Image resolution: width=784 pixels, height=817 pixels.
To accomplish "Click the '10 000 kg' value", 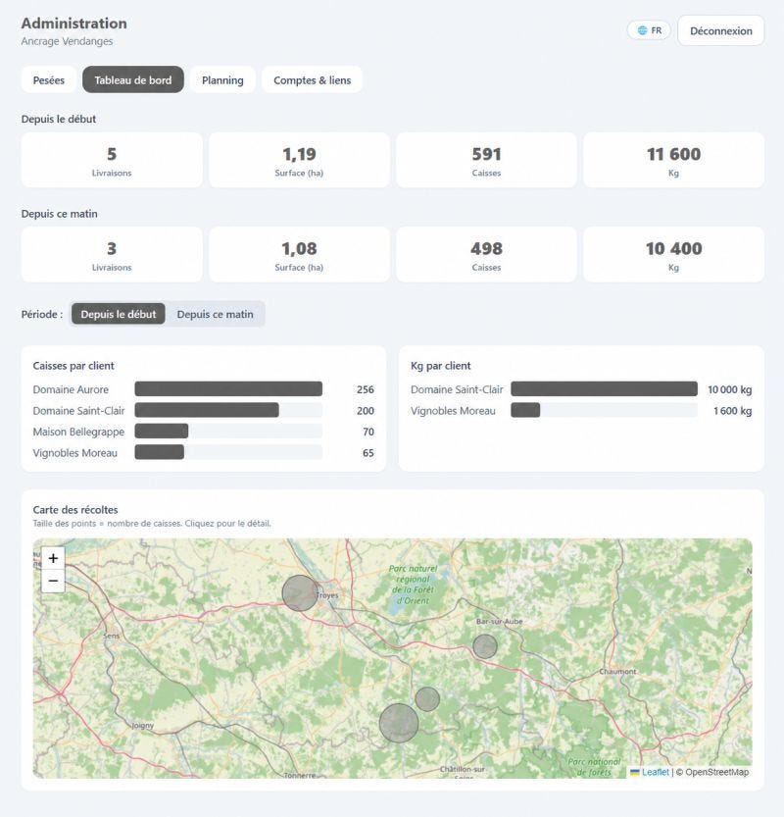I will pyautogui.click(x=729, y=389).
